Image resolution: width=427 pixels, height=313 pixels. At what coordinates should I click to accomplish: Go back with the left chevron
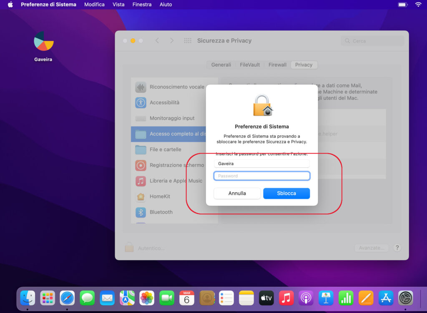157,40
